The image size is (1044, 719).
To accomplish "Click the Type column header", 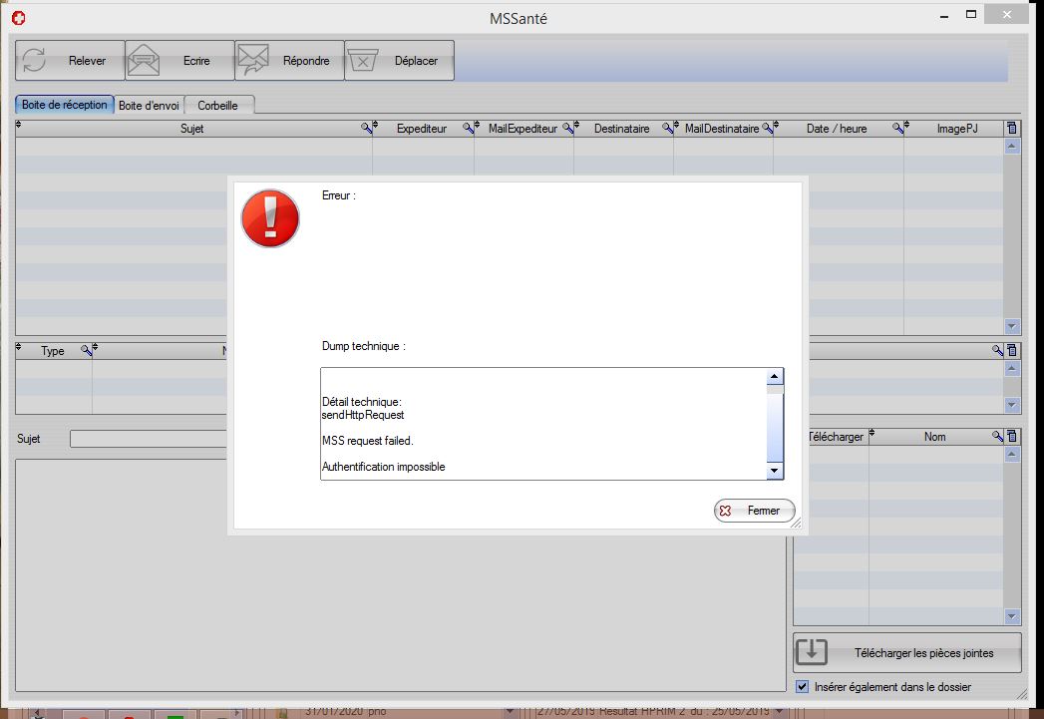I will tap(53, 351).
